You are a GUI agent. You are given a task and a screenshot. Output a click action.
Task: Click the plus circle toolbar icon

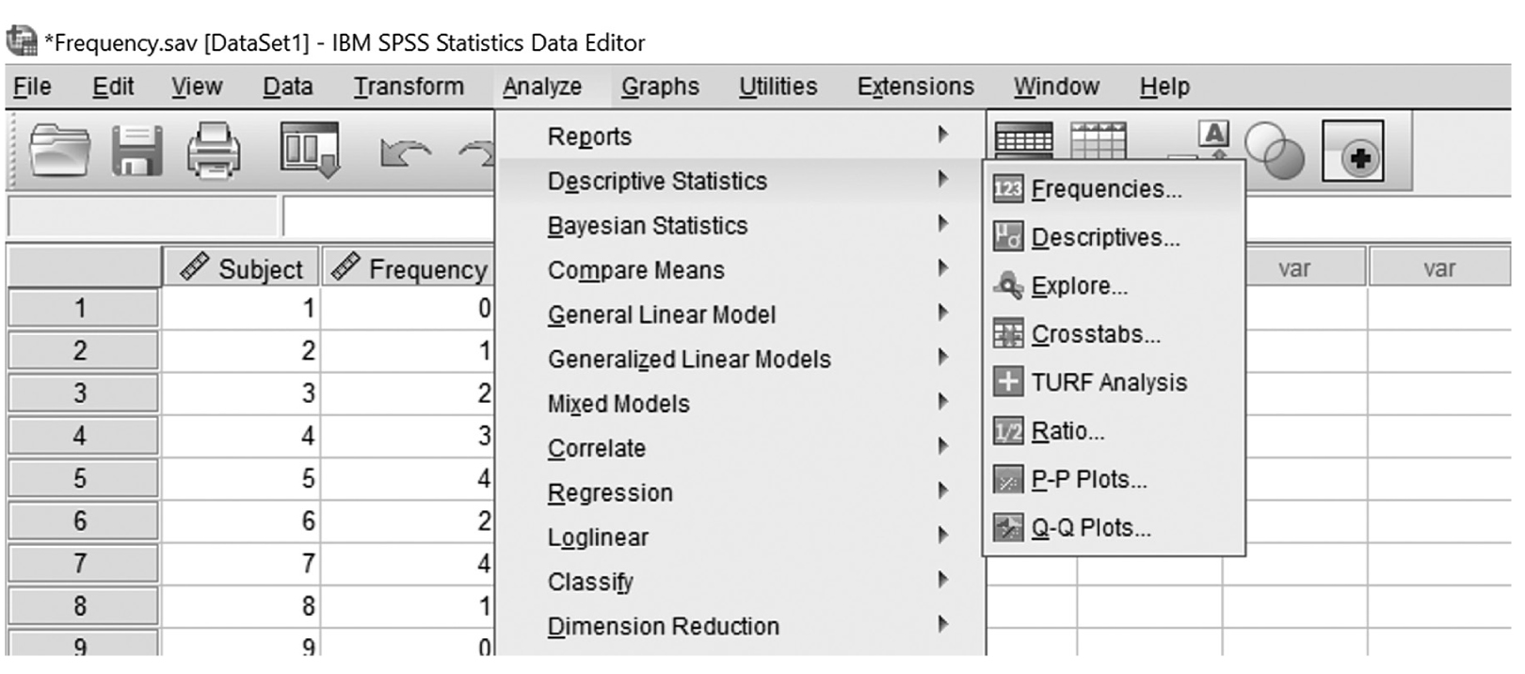[1354, 151]
